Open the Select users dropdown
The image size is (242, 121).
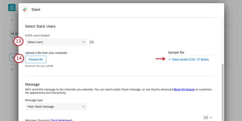56,42
